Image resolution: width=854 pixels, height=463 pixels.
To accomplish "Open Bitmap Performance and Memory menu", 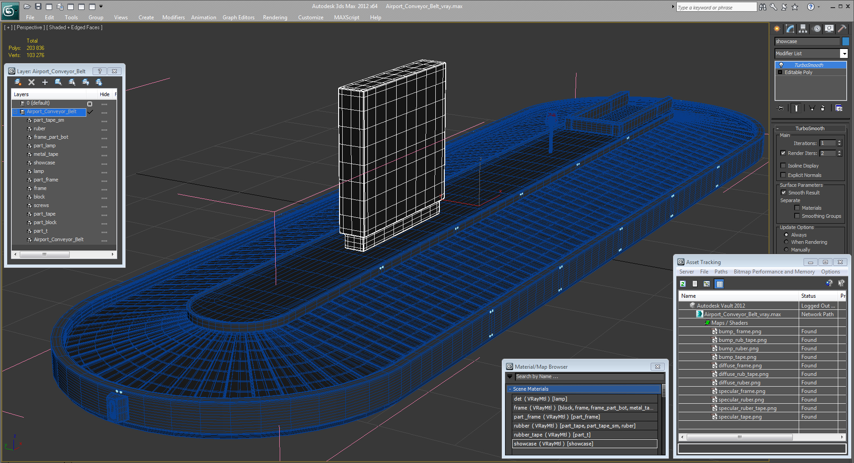I will [774, 272].
